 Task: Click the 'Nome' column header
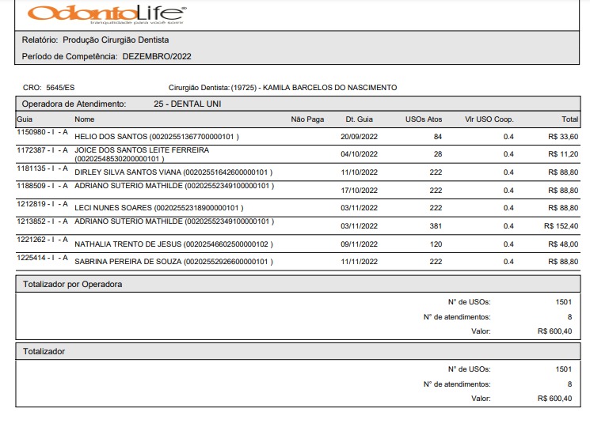[84, 119]
